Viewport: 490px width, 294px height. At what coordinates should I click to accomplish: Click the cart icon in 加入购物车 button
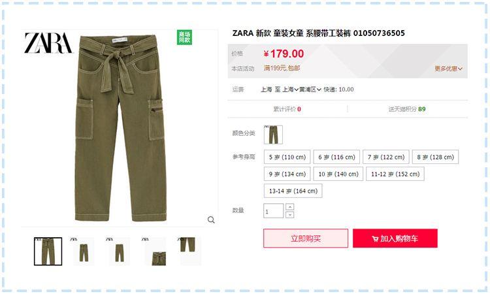point(375,239)
